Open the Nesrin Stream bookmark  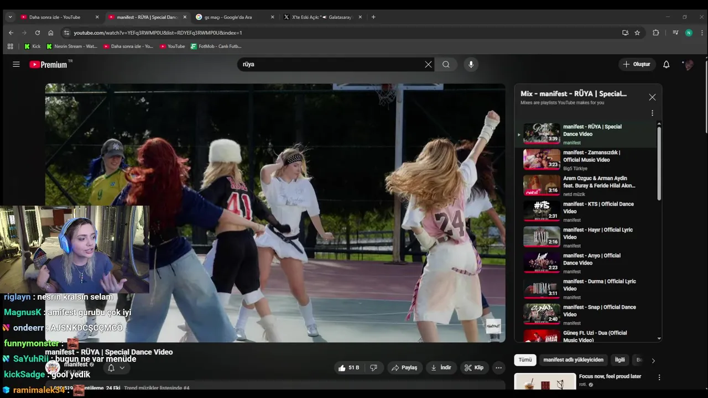72,46
